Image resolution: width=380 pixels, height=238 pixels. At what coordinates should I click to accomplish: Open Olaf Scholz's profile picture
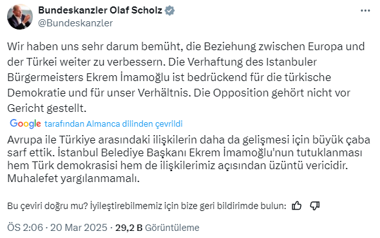(20, 17)
